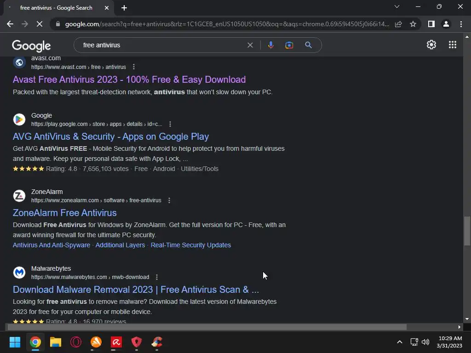
Task: Click the scroll-down arrow on the scrollbar
Action: [467, 319]
